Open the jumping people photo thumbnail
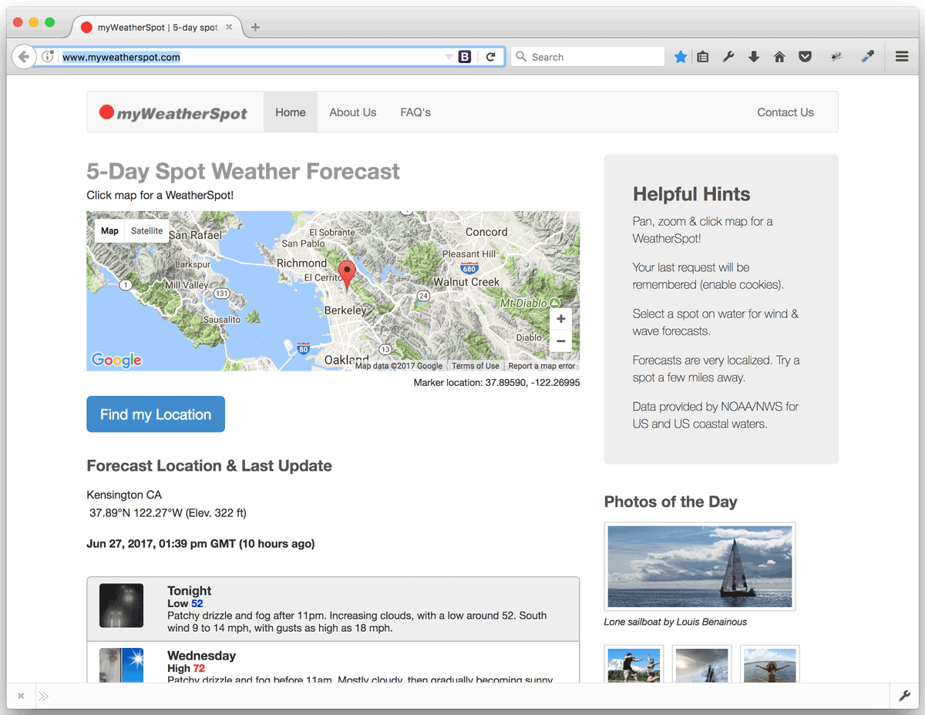This screenshot has height=715, width=925. pyautogui.click(x=634, y=664)
